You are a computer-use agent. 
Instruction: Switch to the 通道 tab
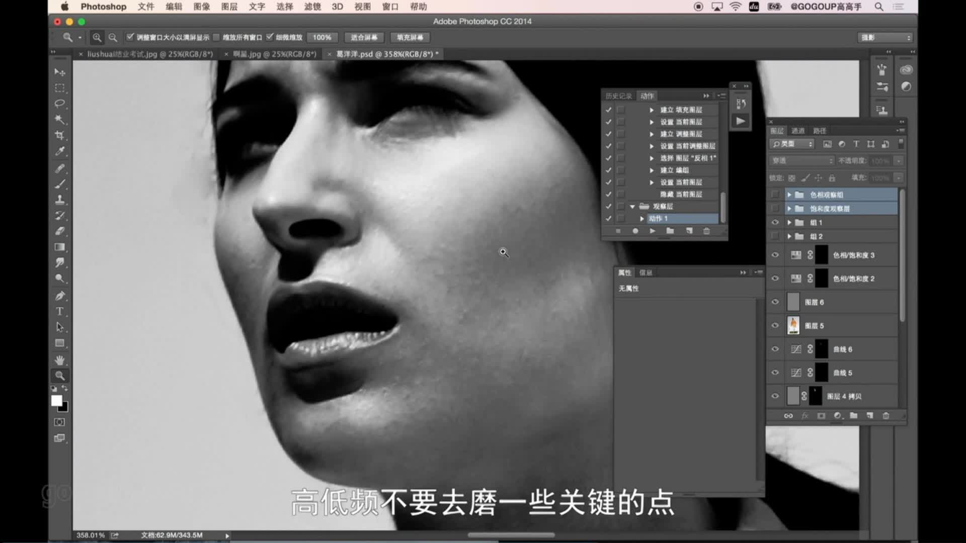(x=798, y=131)
